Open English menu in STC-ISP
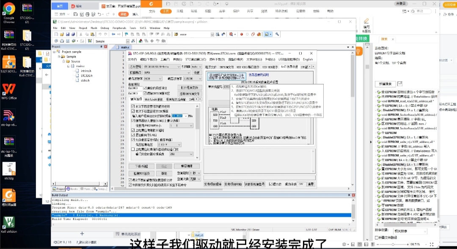Screen dimensions: 457x249 (x=308, y=59)
